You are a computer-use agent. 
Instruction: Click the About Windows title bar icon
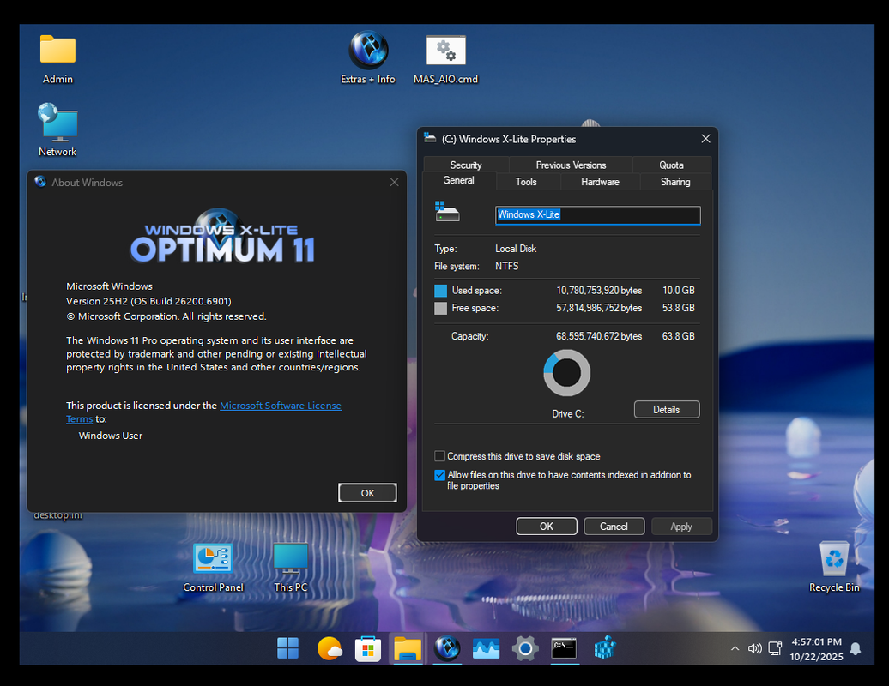40,182
